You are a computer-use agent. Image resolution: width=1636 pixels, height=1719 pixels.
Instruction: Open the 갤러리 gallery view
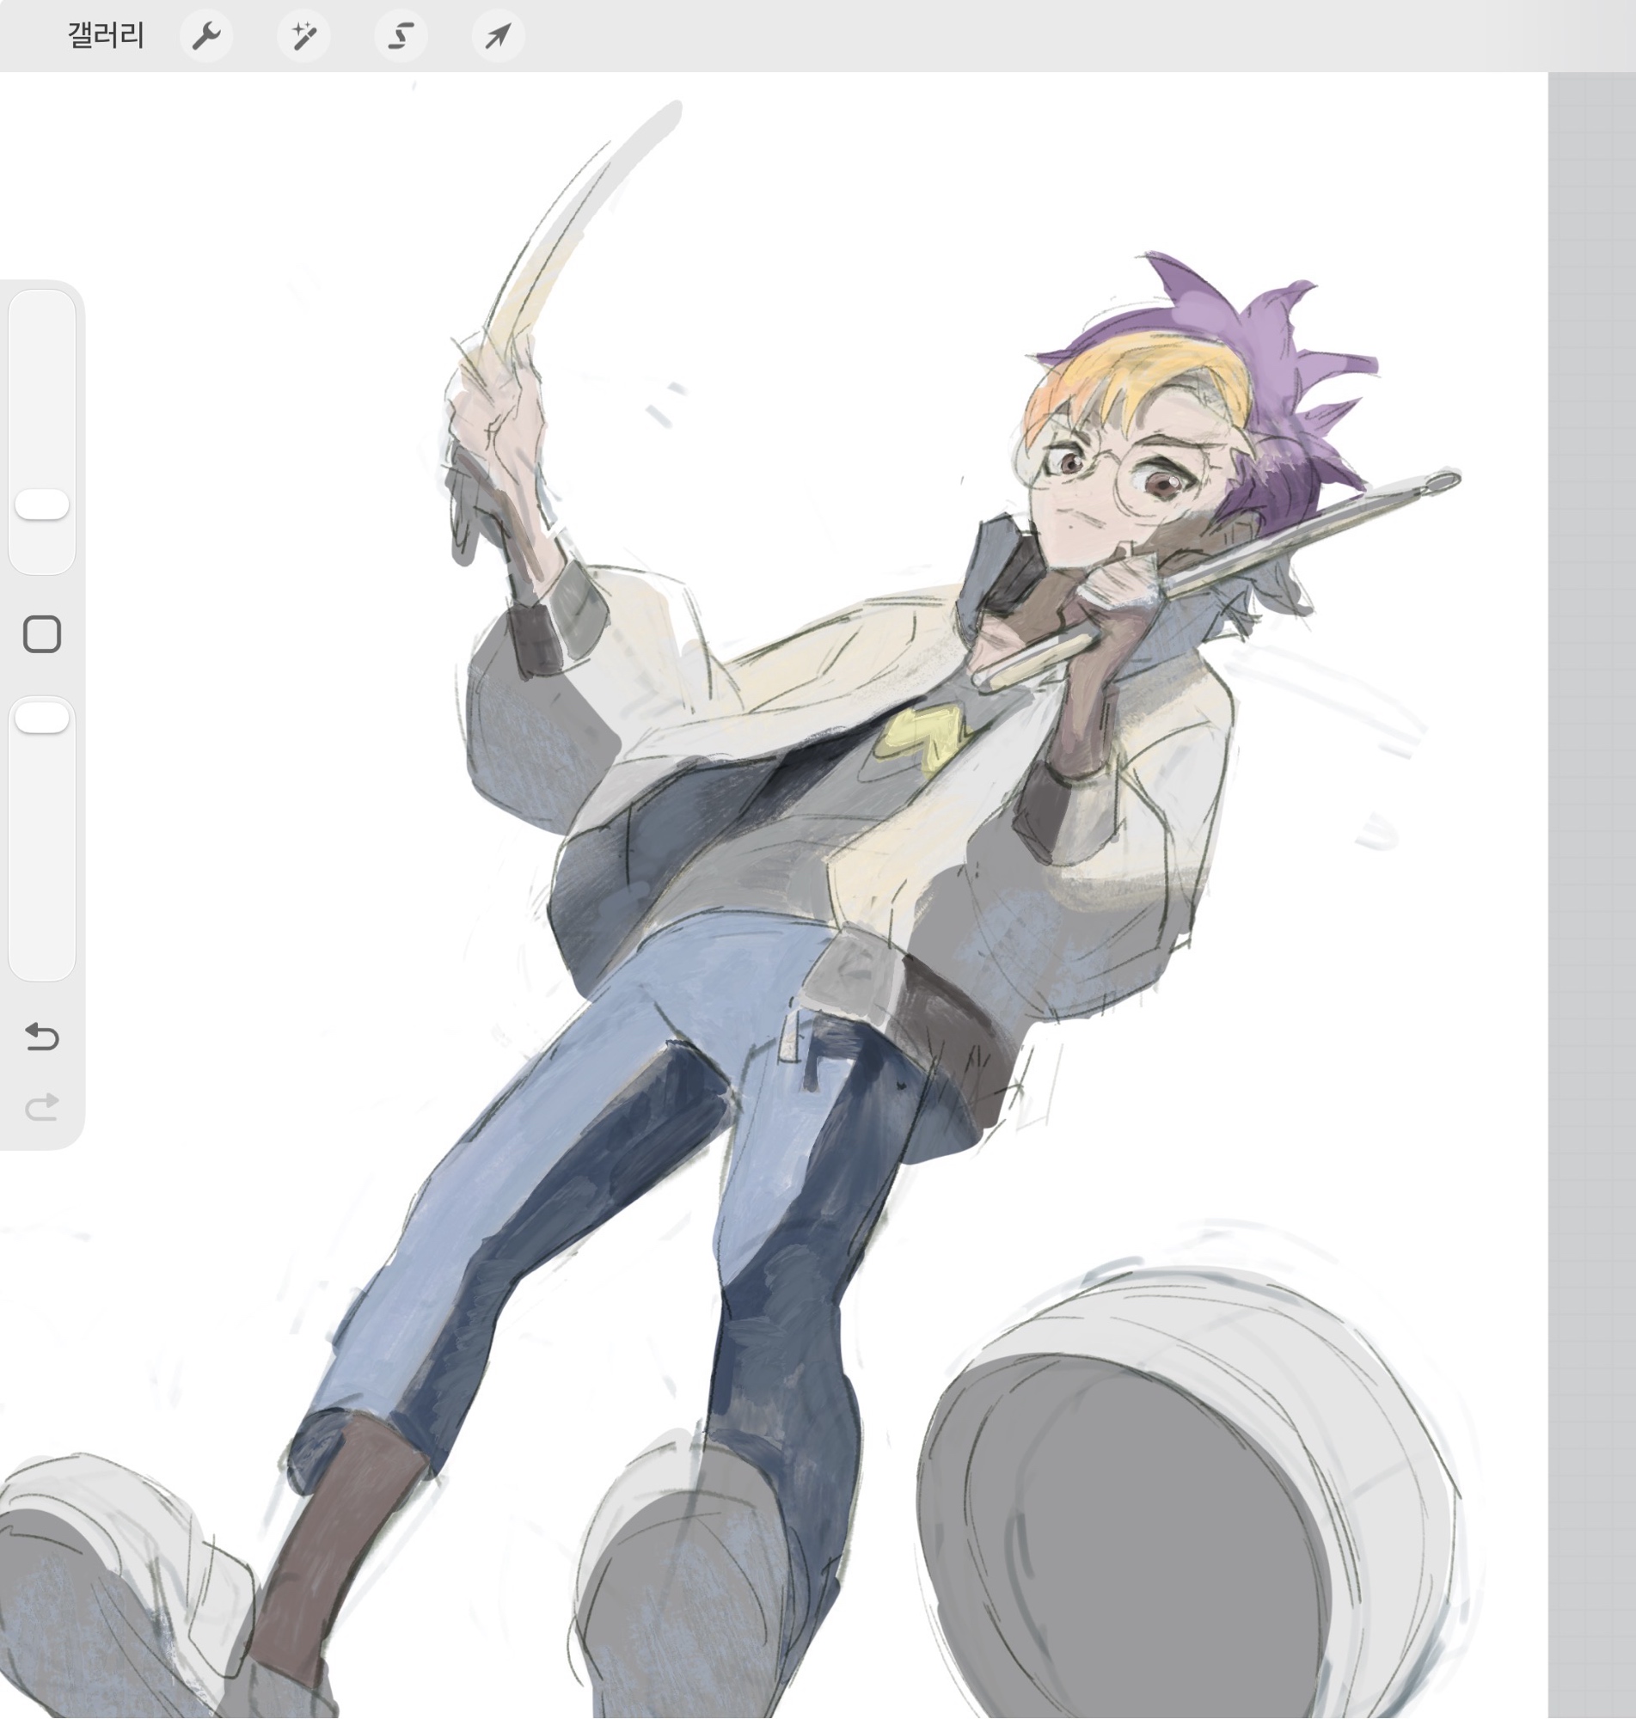pyautogui.click(x=106, y=36)
